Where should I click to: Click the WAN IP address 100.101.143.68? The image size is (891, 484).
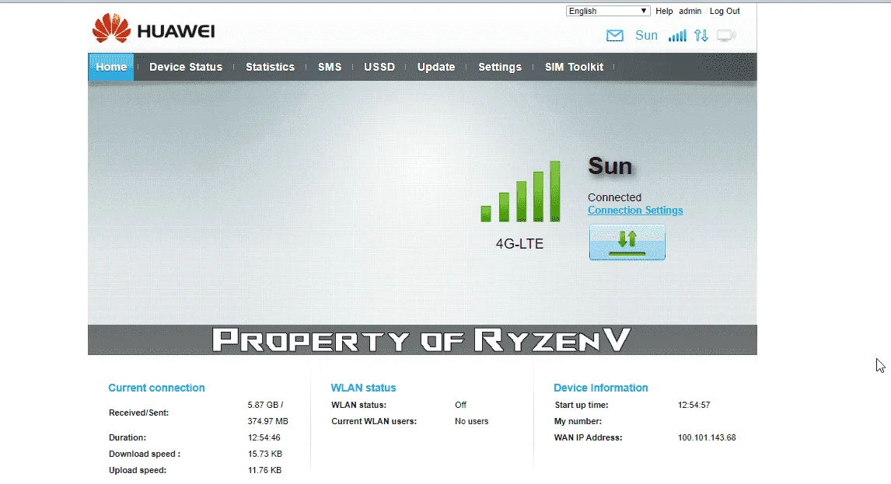[x=706, y=438]
